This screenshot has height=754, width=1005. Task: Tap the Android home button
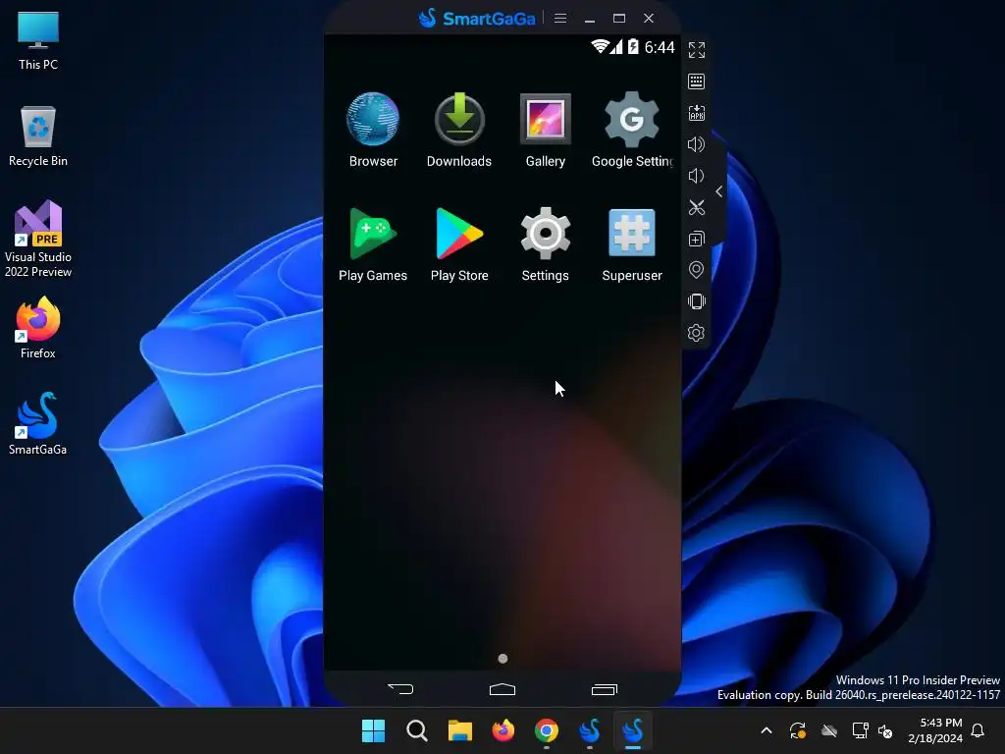point(502,689)
